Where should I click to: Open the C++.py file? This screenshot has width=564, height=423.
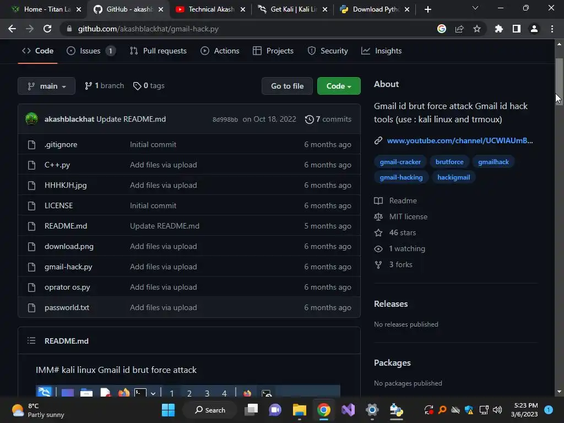[x=57, y=165]
